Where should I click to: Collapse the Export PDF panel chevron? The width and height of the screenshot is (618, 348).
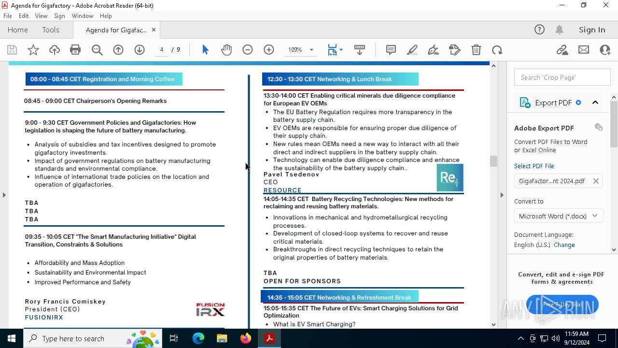(595, 102)
